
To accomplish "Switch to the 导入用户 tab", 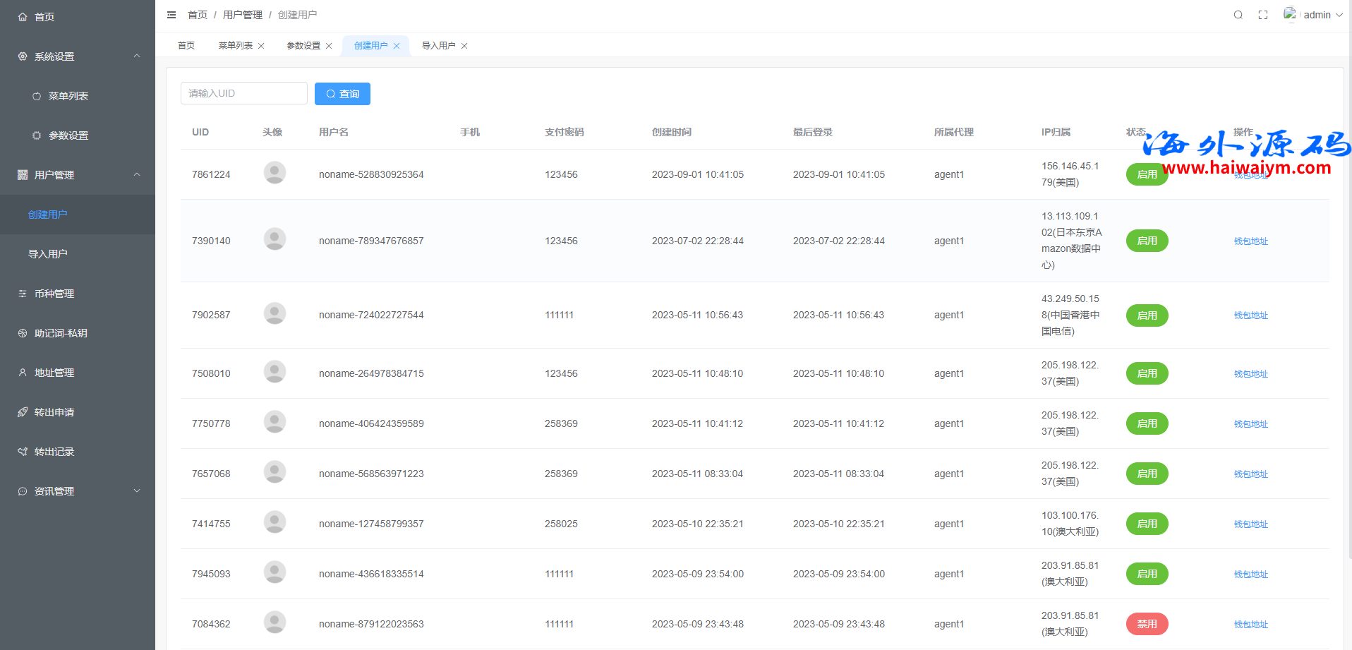I will [x=438, y=46].
